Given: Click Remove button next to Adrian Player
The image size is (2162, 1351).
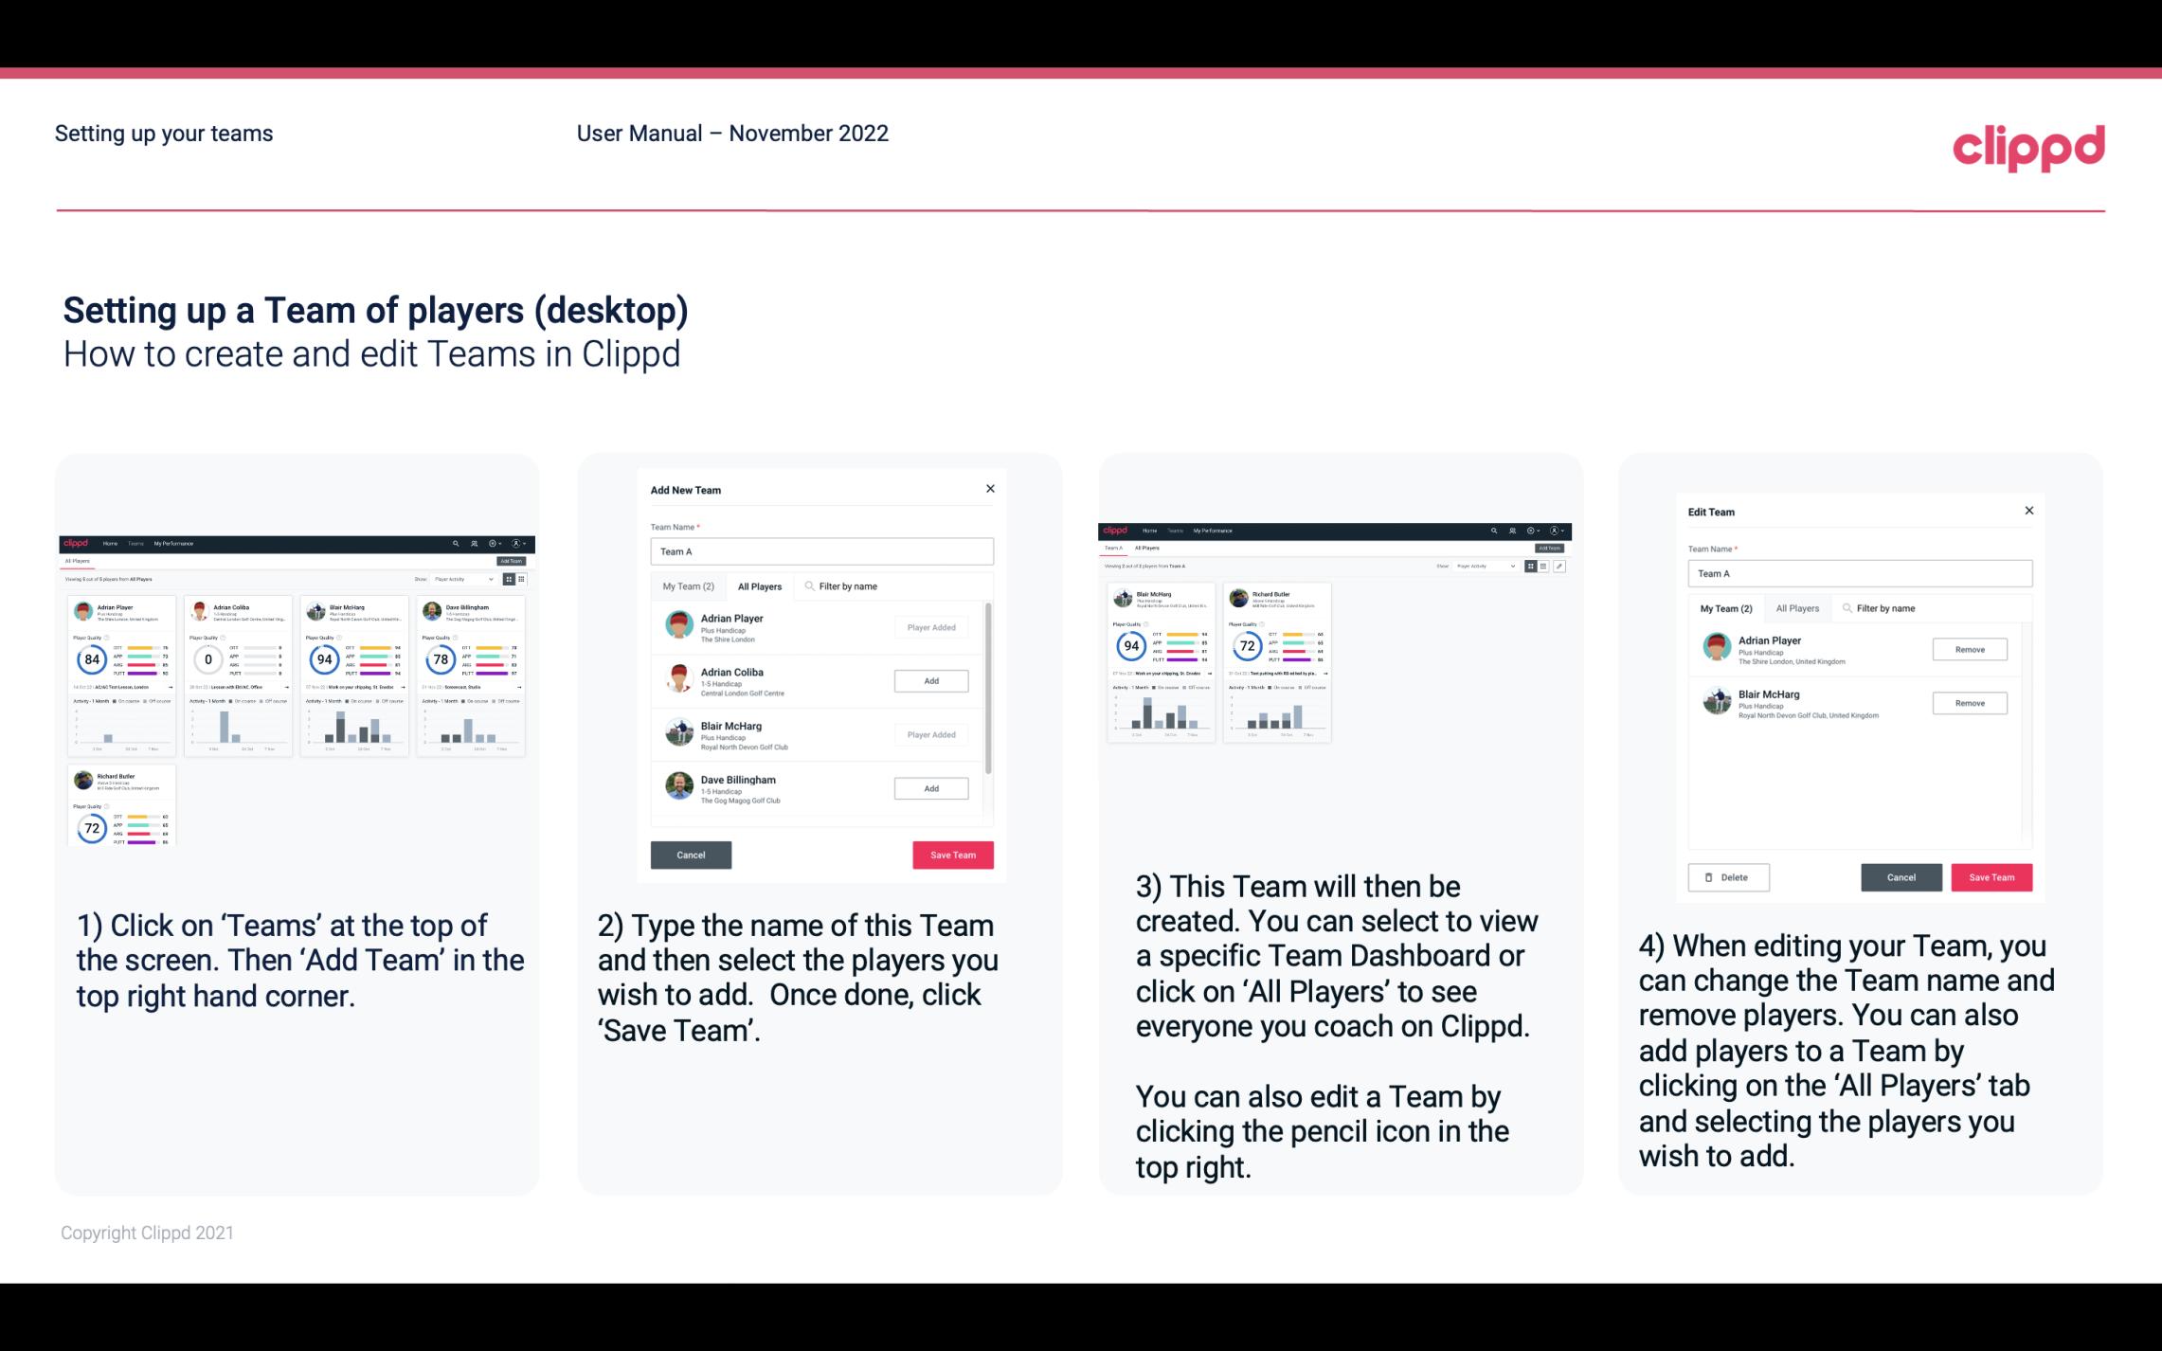Looking at the screenshot, I should [x=1971, y=649].
